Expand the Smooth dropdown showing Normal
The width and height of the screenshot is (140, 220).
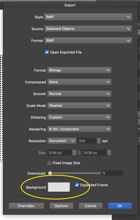pos(79,94)
